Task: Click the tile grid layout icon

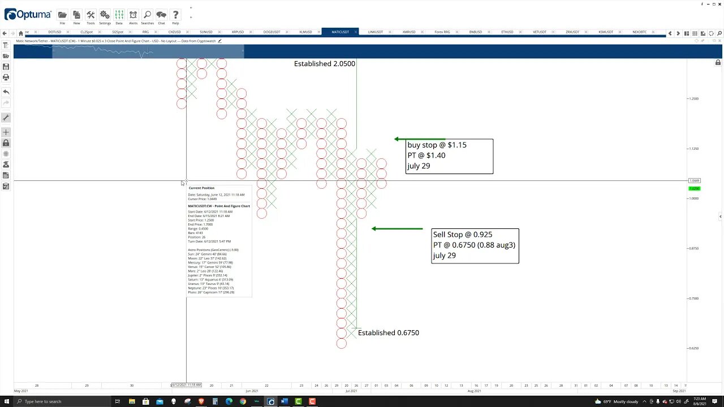Action: point(695,33)
